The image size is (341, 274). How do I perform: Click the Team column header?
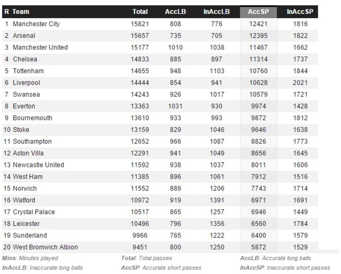tap(20, 12)
